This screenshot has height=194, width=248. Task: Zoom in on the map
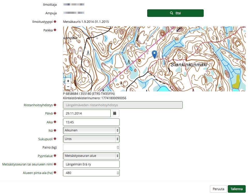(x=68, y=81)
